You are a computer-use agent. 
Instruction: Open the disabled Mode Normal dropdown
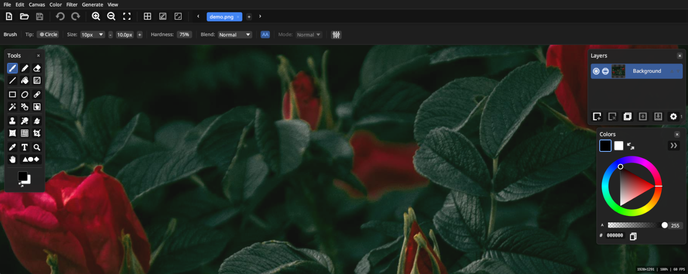[309, 35]
